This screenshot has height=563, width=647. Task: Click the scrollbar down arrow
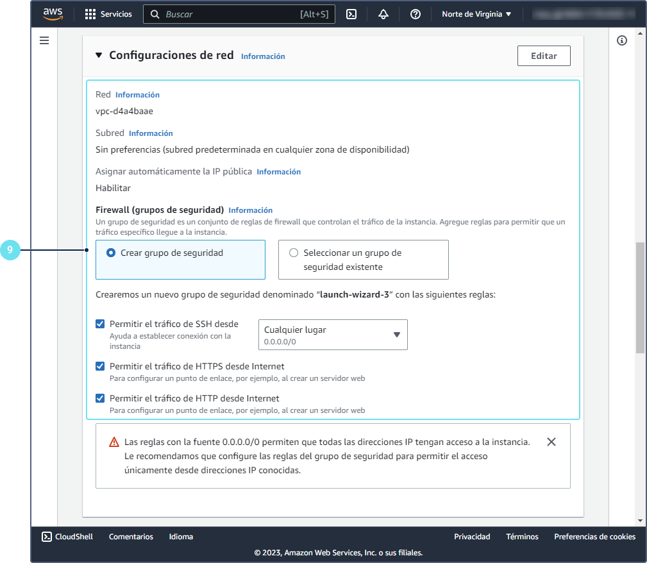(x=640, y=521)
